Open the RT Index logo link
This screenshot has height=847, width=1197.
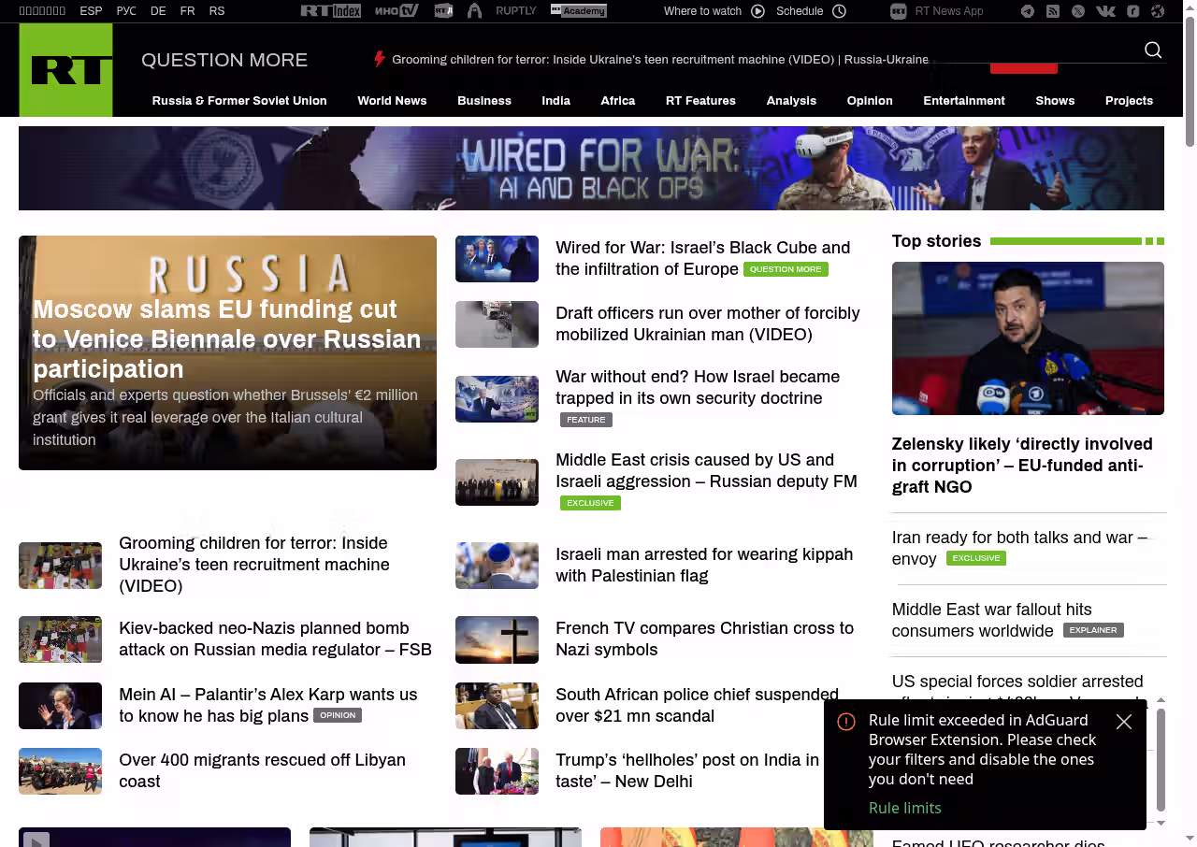click(x=330, y=11)
